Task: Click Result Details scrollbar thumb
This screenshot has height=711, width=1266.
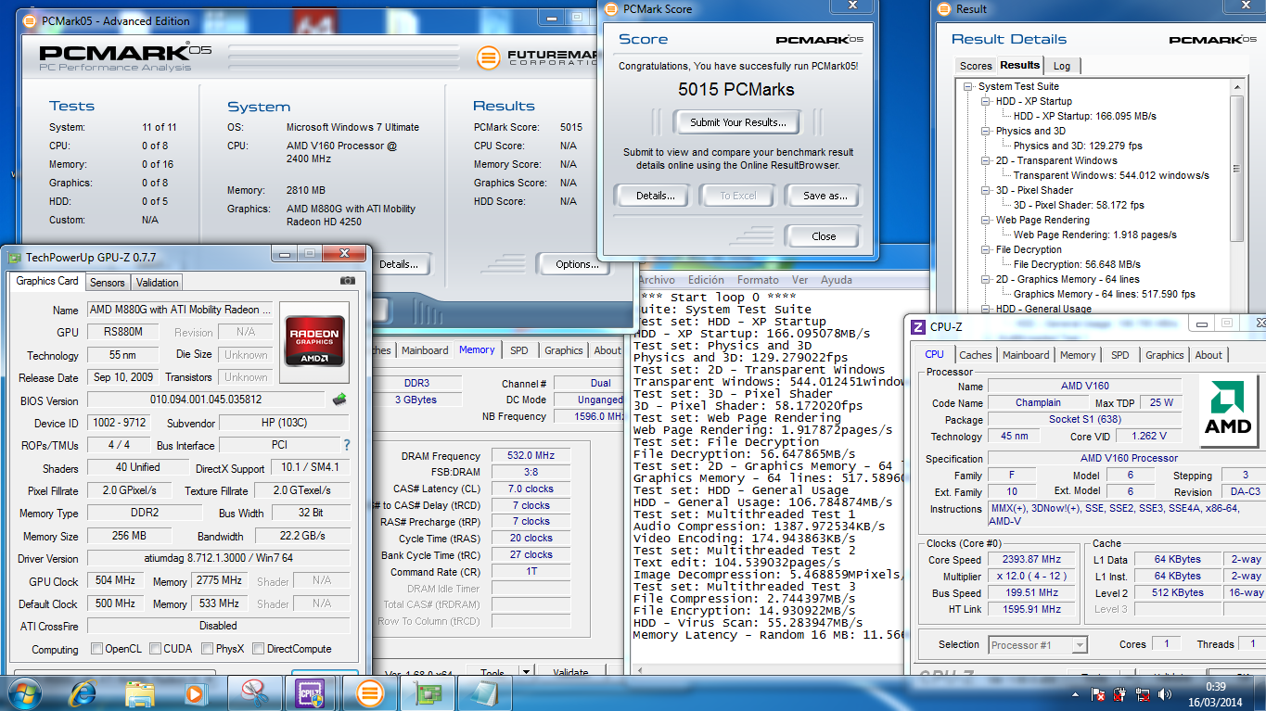Action: 1236,167
